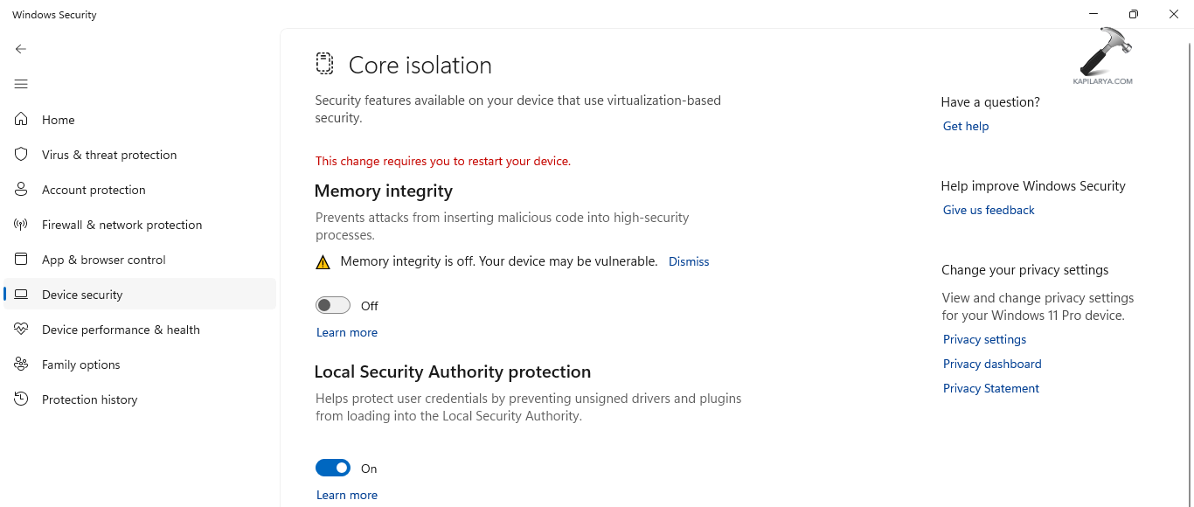
Task: Click the Account protection person icon
Action: point(21,190)
